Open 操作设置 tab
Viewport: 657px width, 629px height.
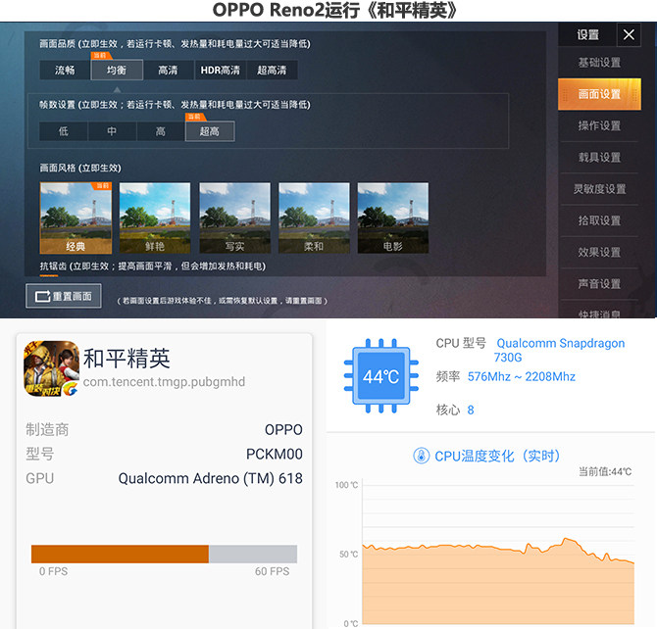[599, 125]
